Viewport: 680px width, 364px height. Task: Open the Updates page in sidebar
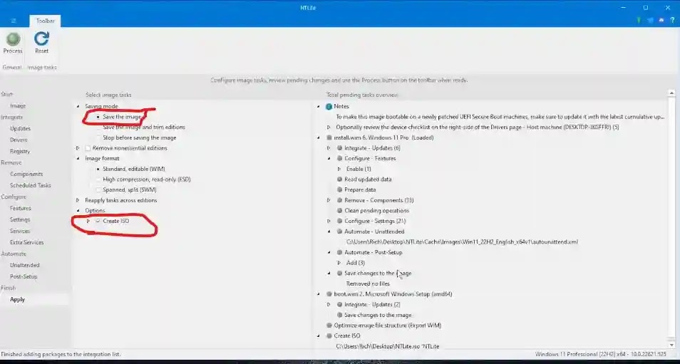[21, 128]
